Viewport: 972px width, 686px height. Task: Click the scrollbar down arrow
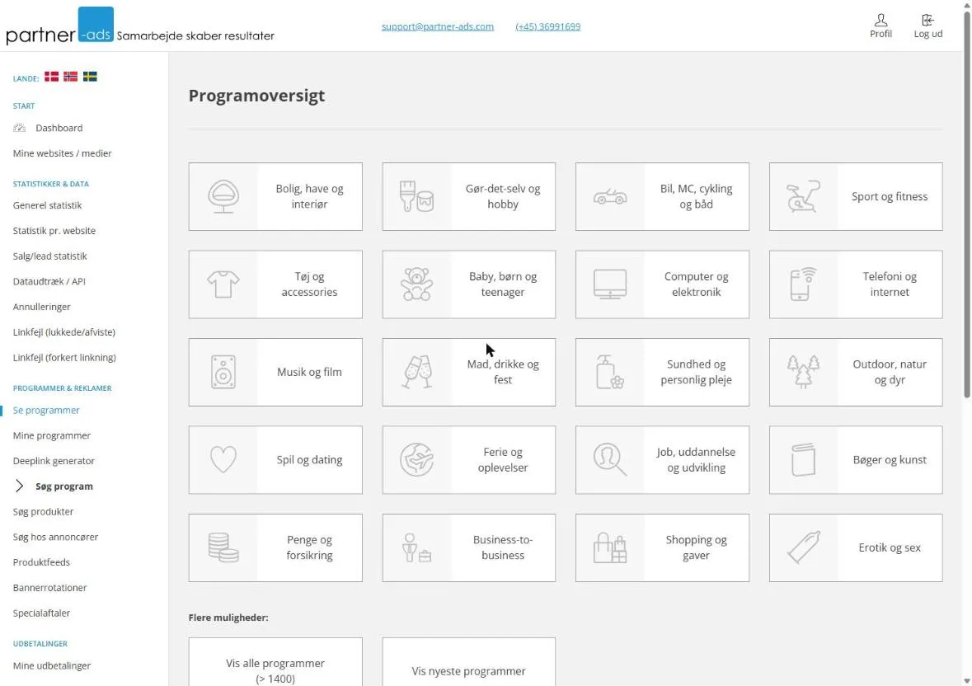pyautogui.click(x=967, y=682)
